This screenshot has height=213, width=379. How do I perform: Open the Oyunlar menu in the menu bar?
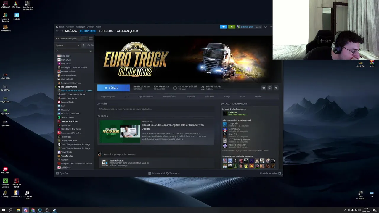pyautogui.click(x=90, y=27)
